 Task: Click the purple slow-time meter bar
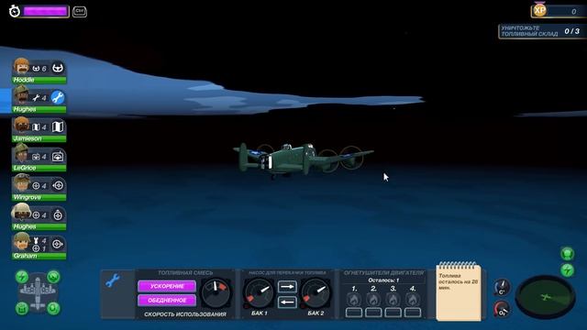45,12
